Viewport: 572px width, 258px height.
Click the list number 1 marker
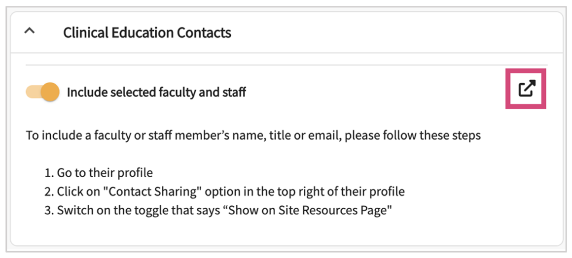coord(48,173)
